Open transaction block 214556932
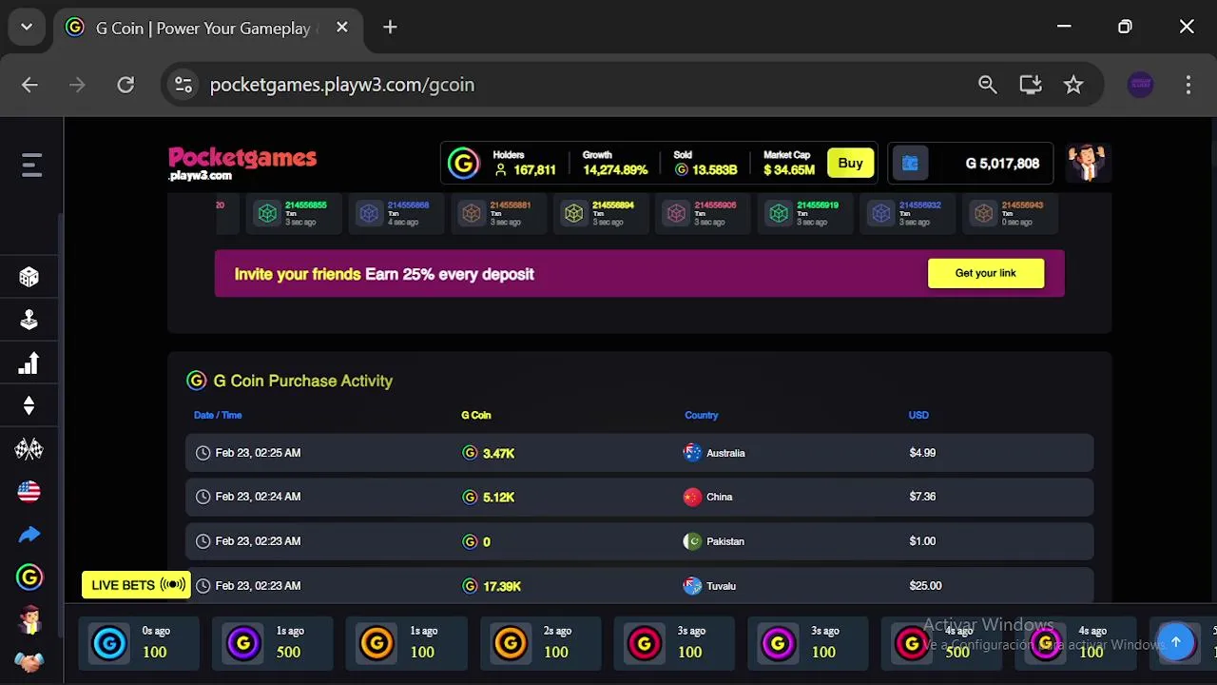The height and width of the screenshot is (685, 1217). tap(907, 213)
